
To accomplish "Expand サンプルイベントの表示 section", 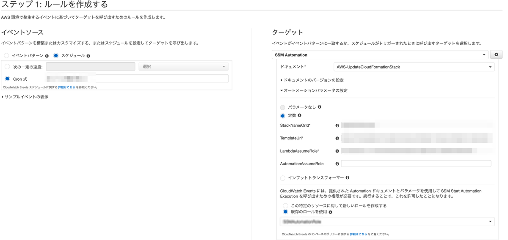I will (25, 97).
